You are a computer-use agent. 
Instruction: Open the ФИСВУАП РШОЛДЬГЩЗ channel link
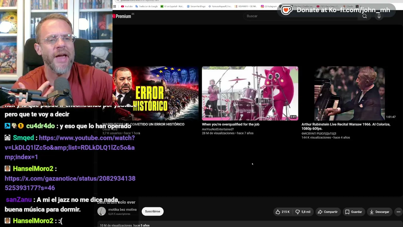click(319, 134)
